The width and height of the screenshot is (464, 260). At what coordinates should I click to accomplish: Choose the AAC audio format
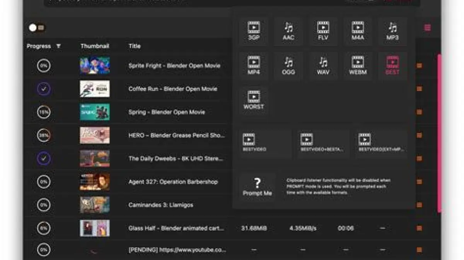(x=288, y=31)
